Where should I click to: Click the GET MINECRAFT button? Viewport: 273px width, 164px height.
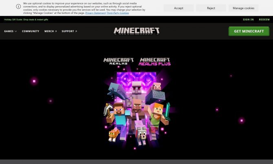tap(249, 31)
